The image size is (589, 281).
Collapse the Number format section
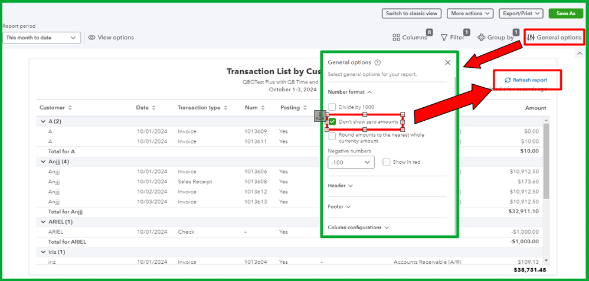tap(350, 92)
